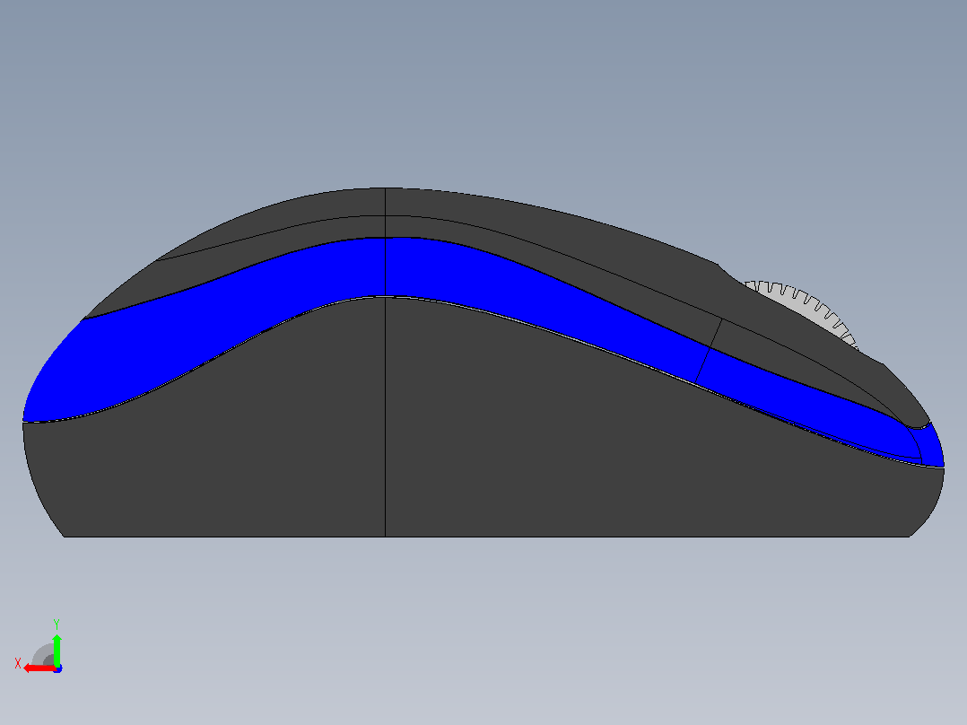Screen dimensions: 967x725
Task: Click the green Y axis arrow
Action: pos(57,650)
